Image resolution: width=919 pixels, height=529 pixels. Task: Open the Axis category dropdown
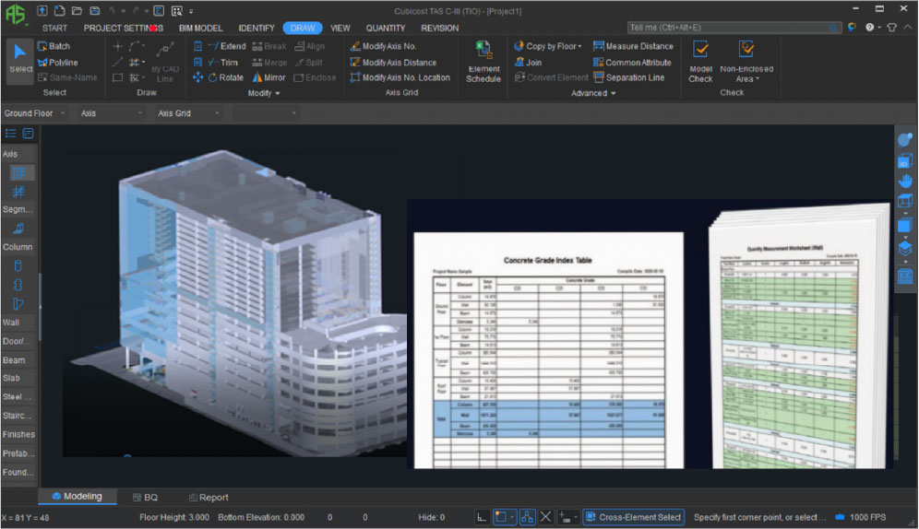point(112,113)
